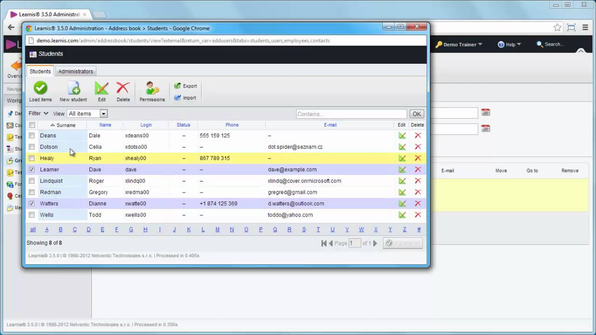Check the Wells row checkbox
Screen dimensions: 596x335
(x=32, y=215)
